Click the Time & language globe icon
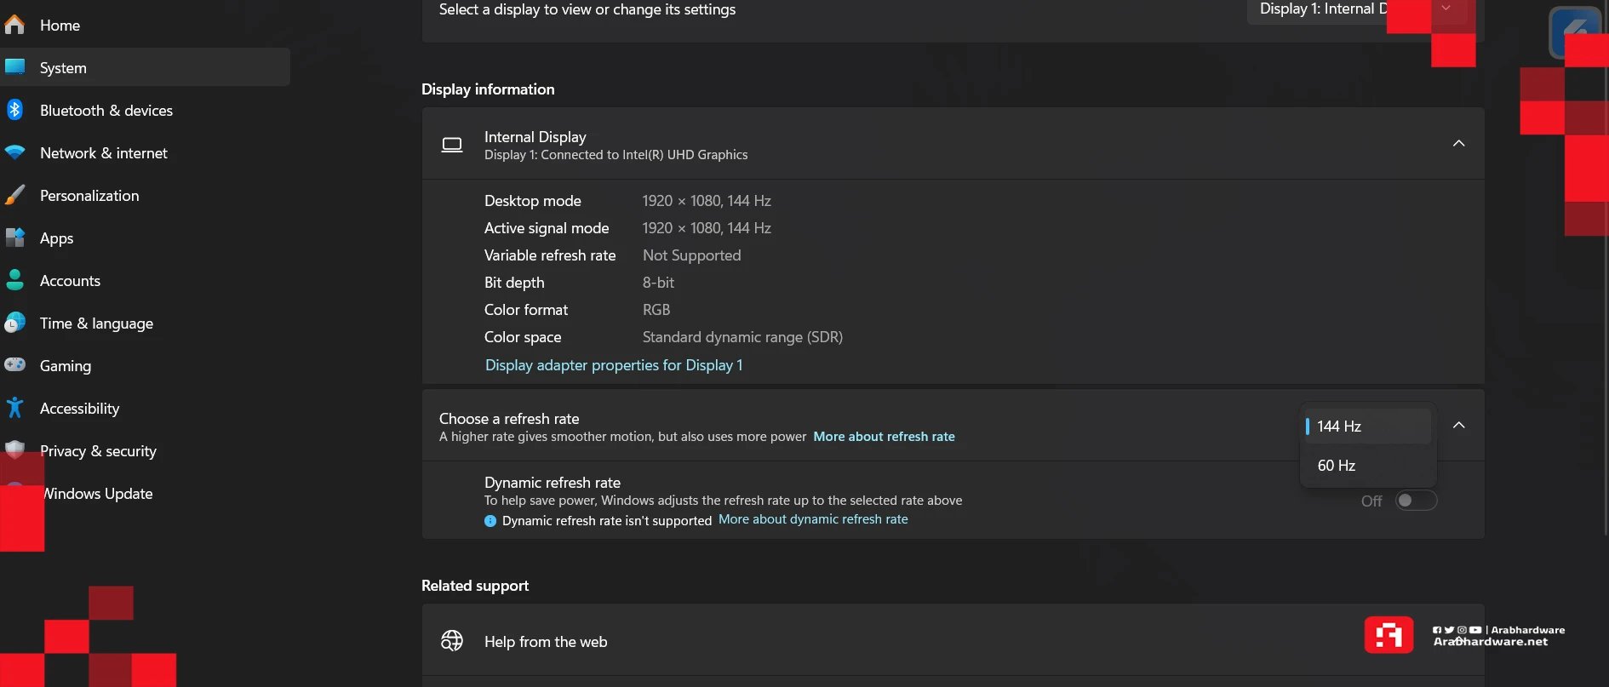Viewport: 1609px width, 687px height. [x=14, y=323]
